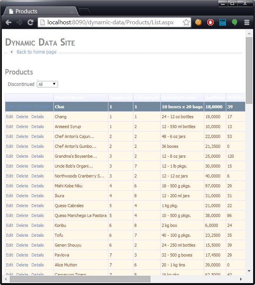The image size is (255, 285).
Task: Click the vertical scrollbar down arrow
Action: (x=249, y=271)
